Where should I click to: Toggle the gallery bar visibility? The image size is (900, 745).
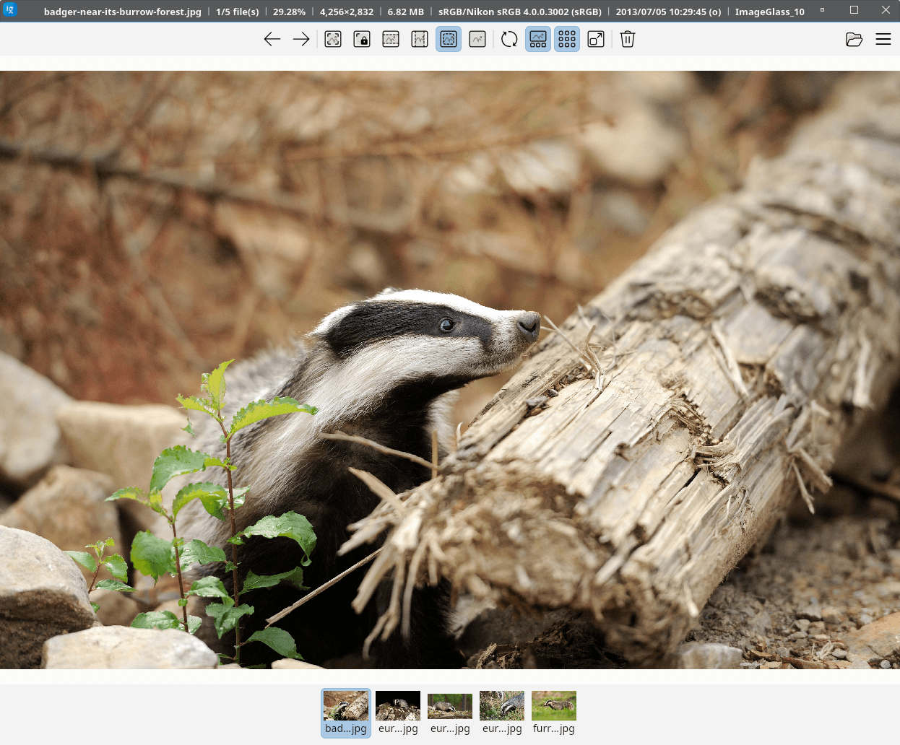(538, 39)
